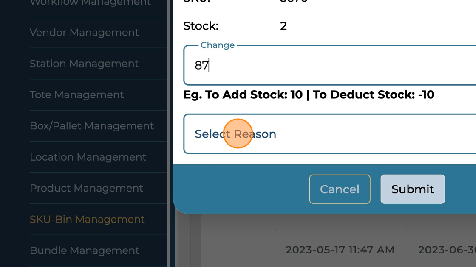The height and width of the screenshot is (267, 476).
Task: Click the Stock value of 2
Action: coord(283,26)
